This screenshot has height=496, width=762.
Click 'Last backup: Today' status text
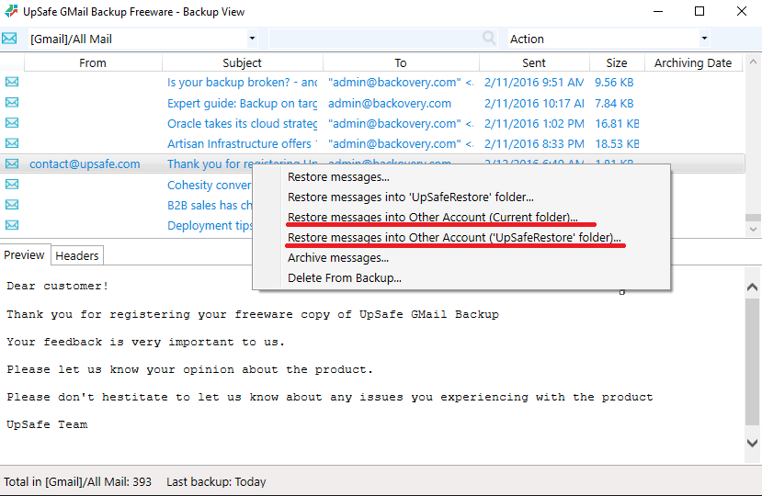coord(216,482)
